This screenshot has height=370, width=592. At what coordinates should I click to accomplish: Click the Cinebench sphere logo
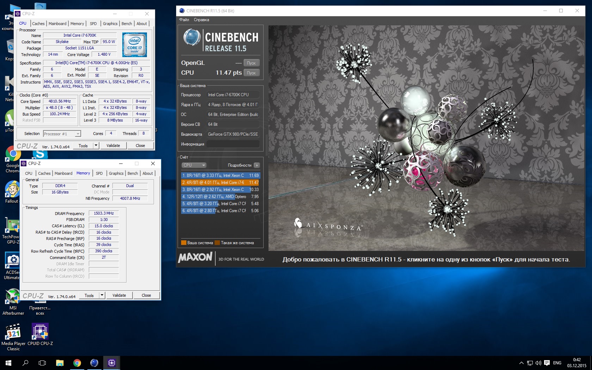[x=192, y=38]
